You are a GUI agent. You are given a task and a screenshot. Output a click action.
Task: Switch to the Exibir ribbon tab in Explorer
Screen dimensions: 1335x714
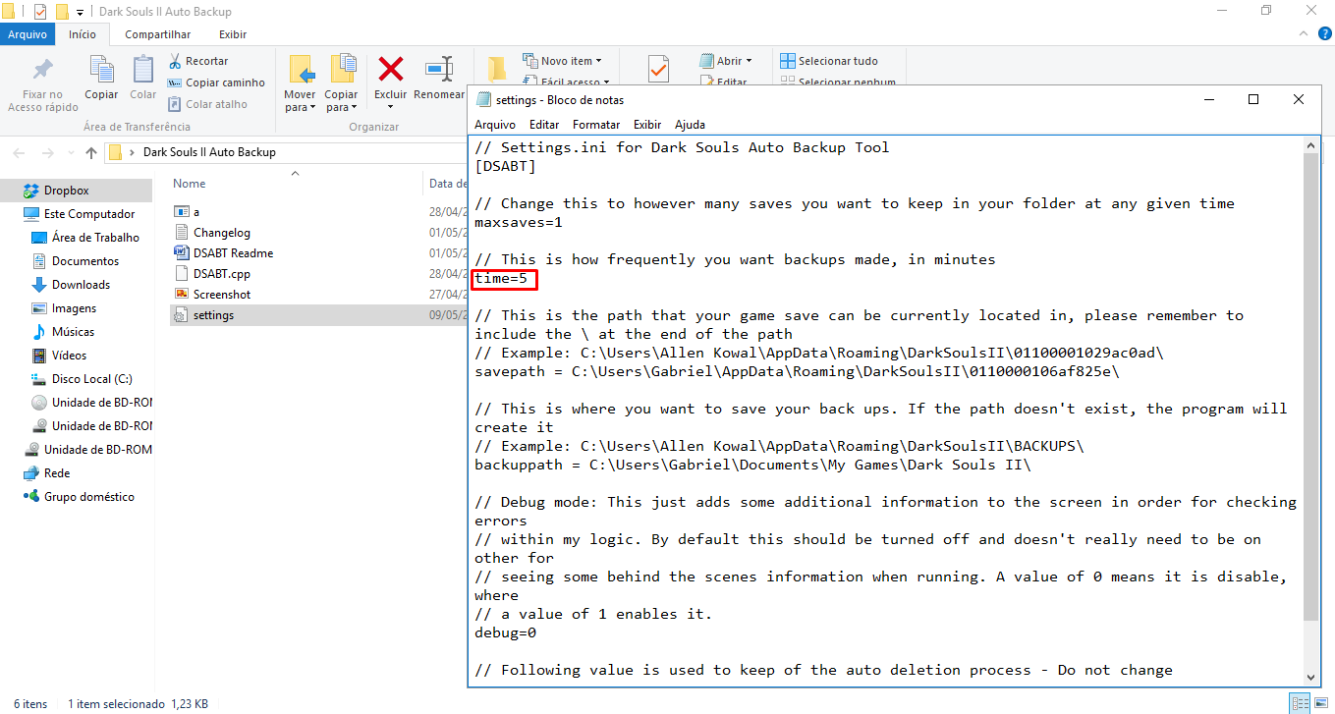[233, 34]
